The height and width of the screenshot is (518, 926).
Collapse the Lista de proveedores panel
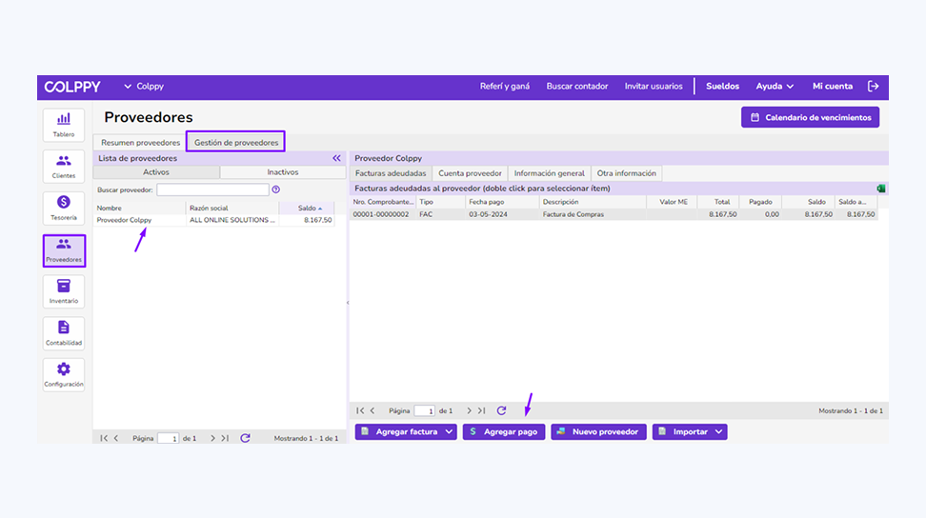(x=336, y=158)
